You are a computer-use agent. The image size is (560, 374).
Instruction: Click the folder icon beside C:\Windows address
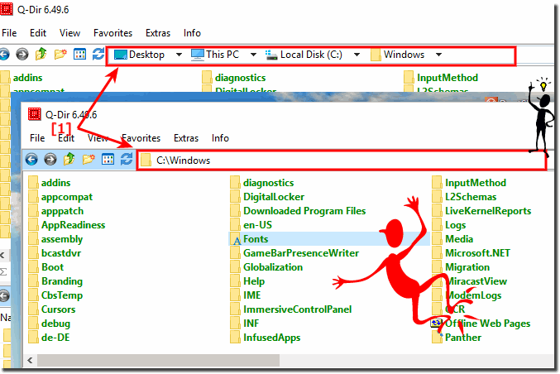coord(146,160)
